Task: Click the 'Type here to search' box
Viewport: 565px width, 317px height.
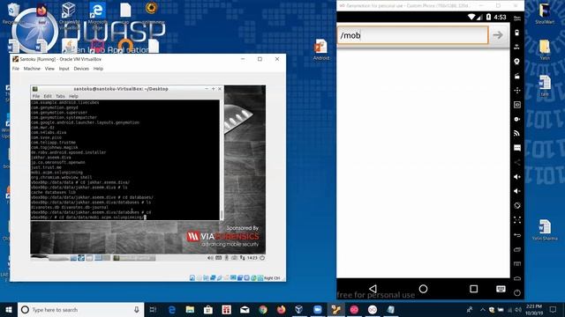Action: pos(81,309)
